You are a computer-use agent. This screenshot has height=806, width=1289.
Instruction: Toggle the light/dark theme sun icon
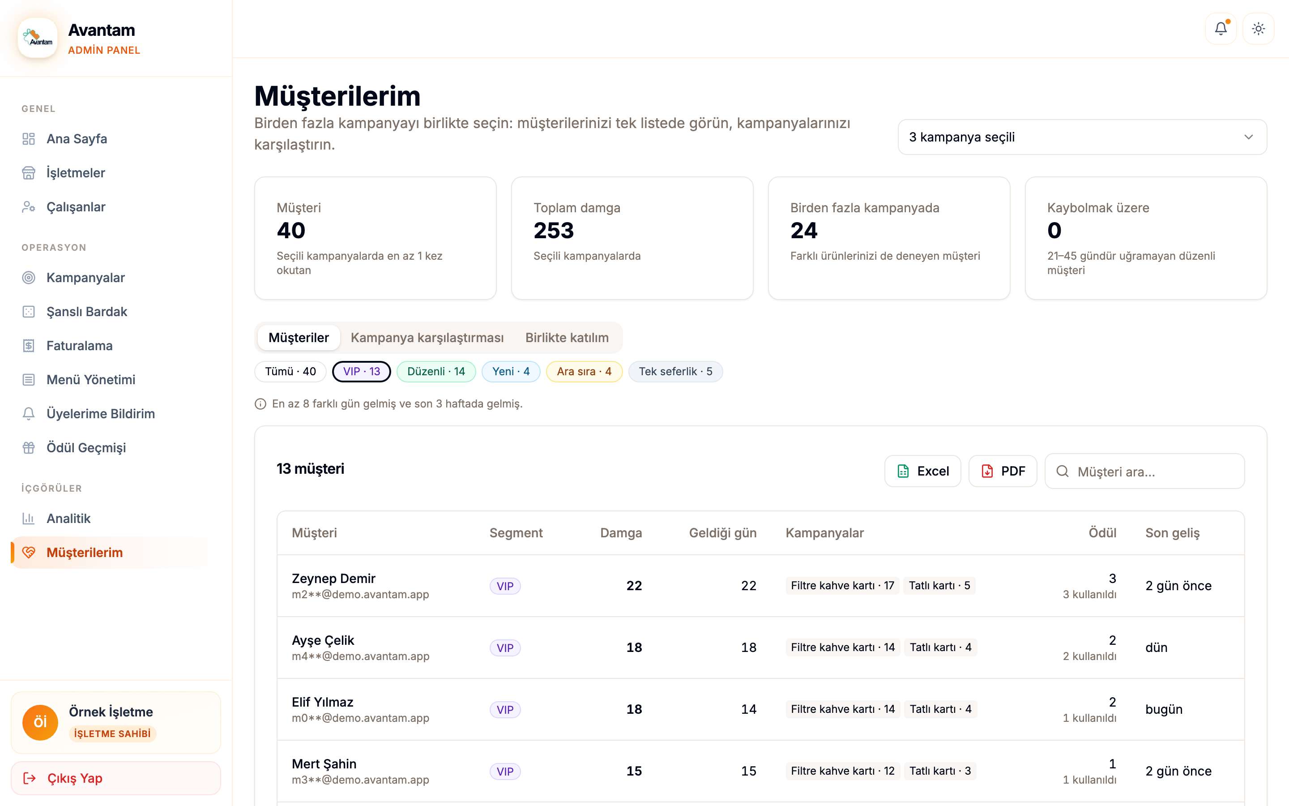pyautogui.click(x=1258, y=29)
